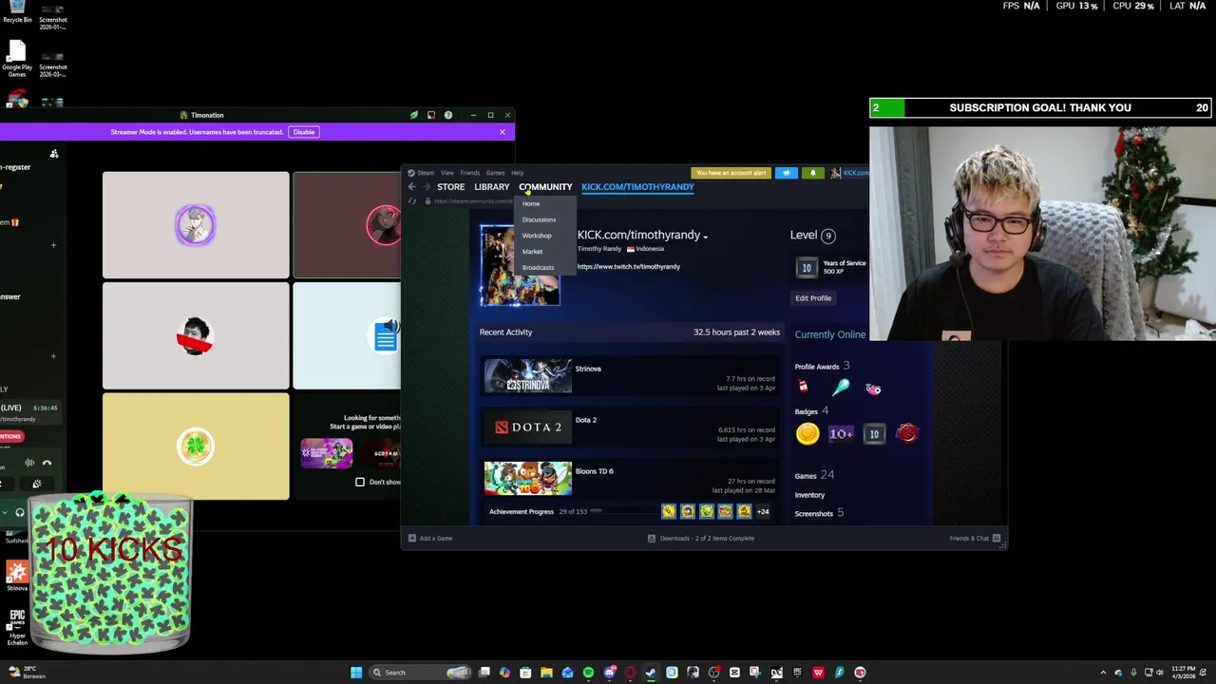
Task: Open Steam from the taskbar
Action: pyautogui.click(x=651, y=673)
